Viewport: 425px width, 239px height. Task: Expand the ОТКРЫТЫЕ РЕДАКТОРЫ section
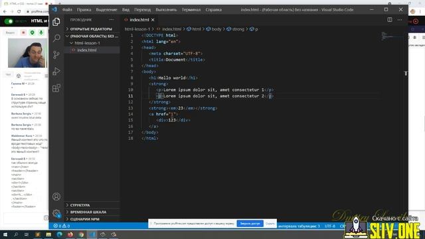coord(91,29)
